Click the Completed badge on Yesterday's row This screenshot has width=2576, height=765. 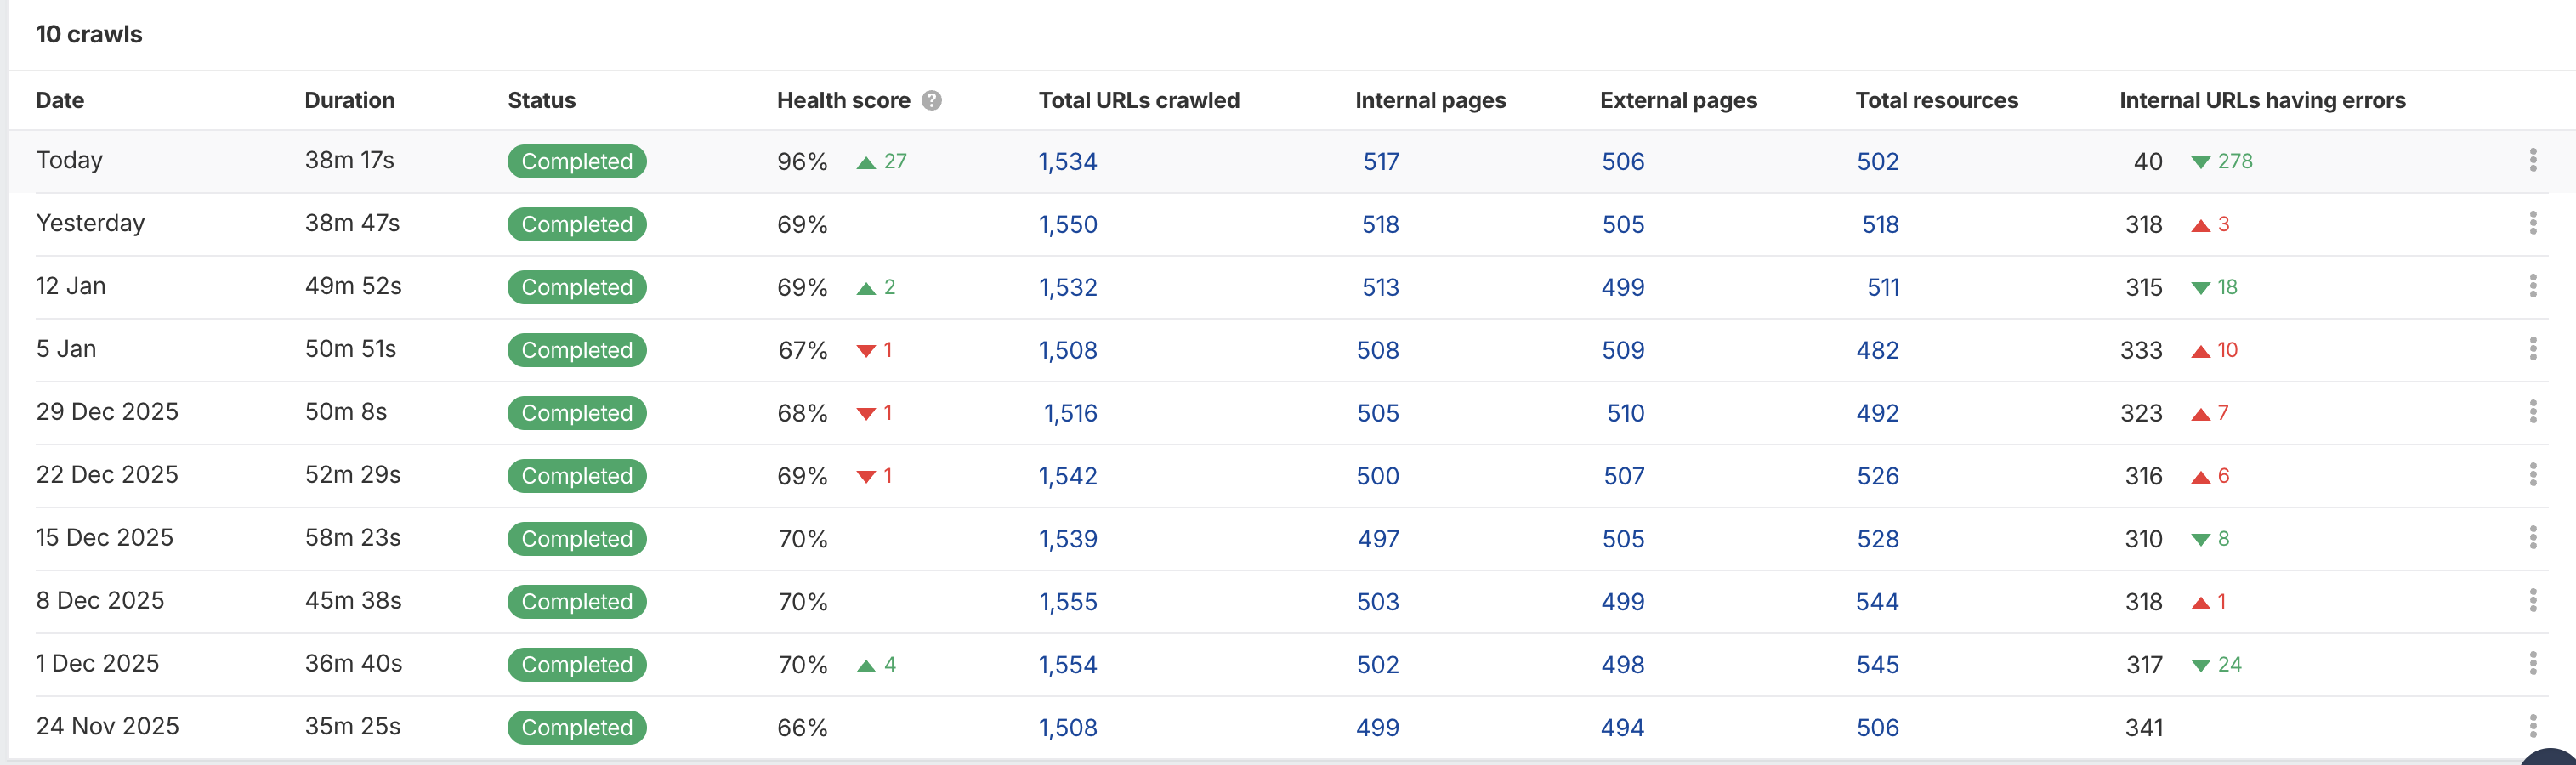pos(576,224)
